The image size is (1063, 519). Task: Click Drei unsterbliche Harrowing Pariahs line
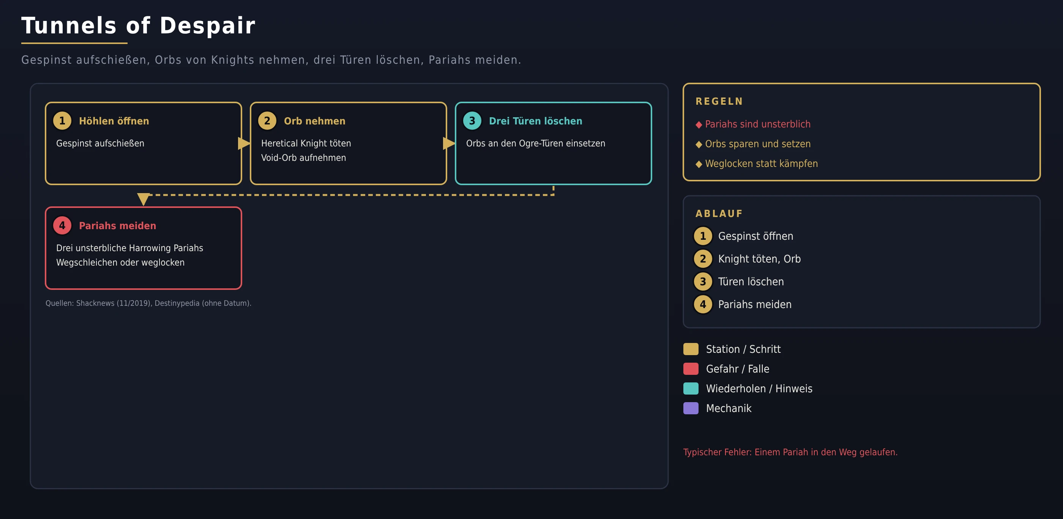click(129, 248)
